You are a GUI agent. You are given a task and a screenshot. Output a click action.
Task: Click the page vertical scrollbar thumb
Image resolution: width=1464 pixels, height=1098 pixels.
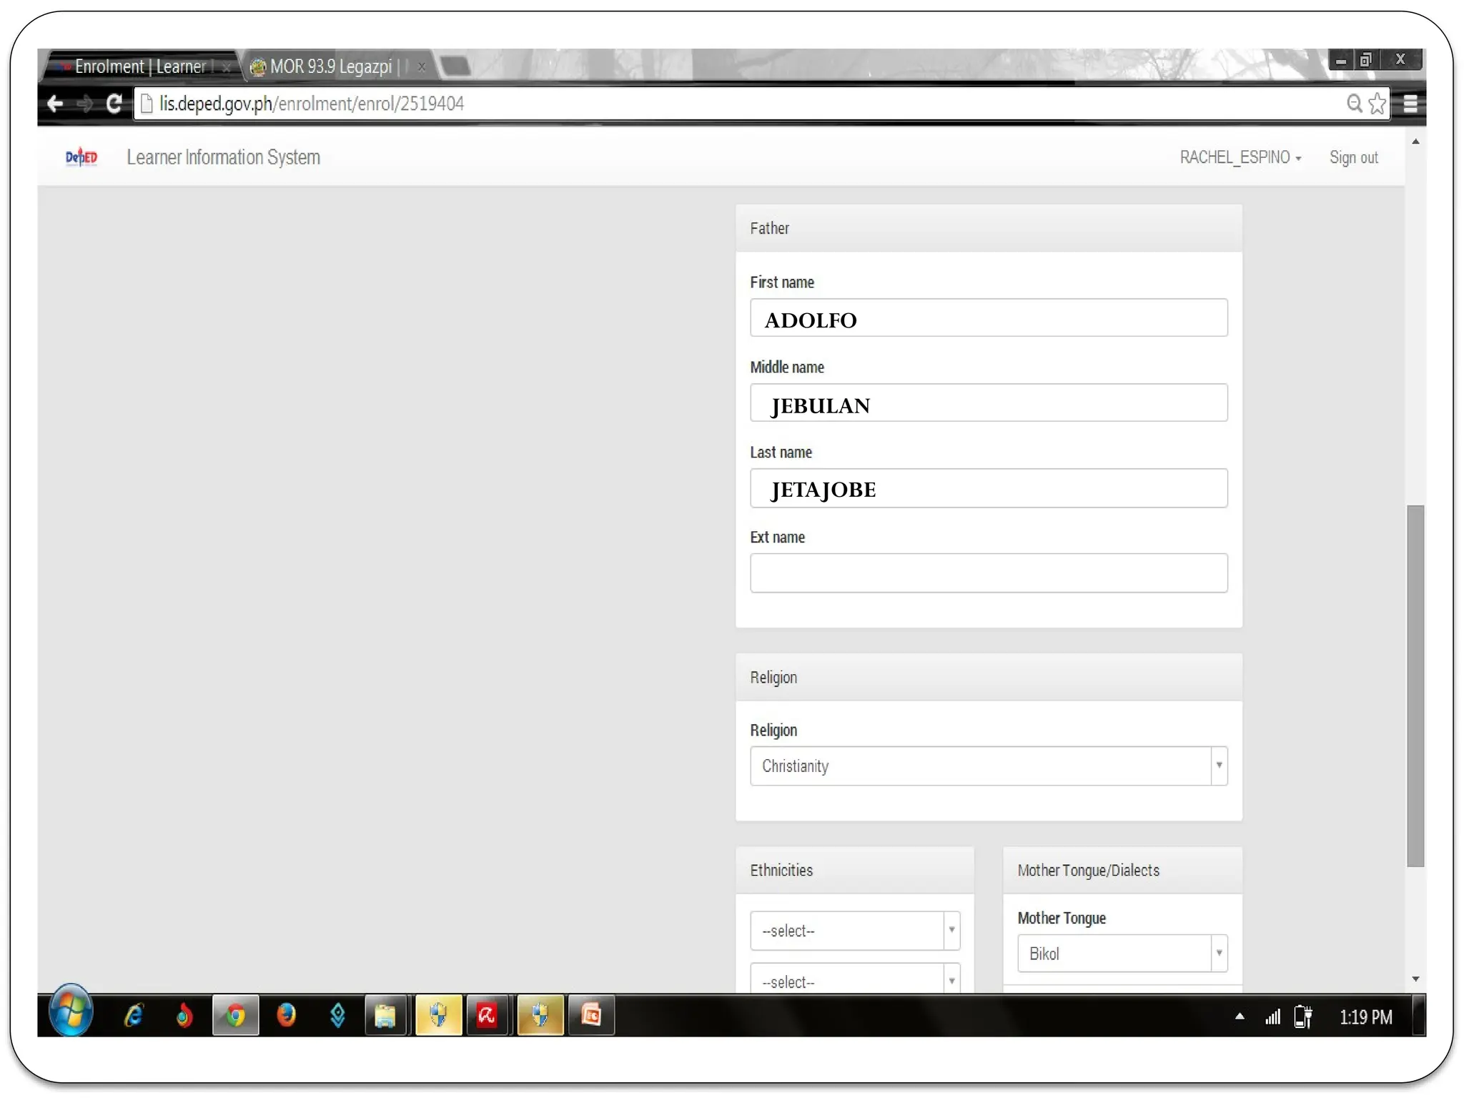click(x=1415, y=685)
